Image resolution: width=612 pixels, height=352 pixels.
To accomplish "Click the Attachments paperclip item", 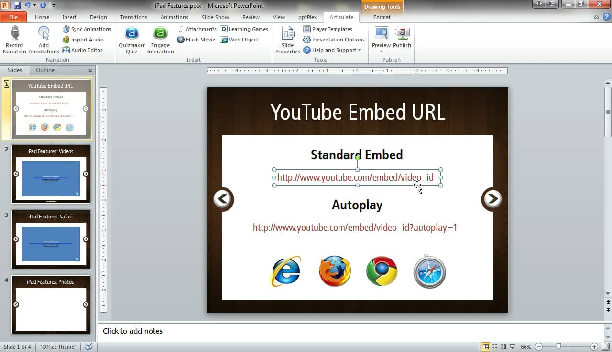I will 197,29.
